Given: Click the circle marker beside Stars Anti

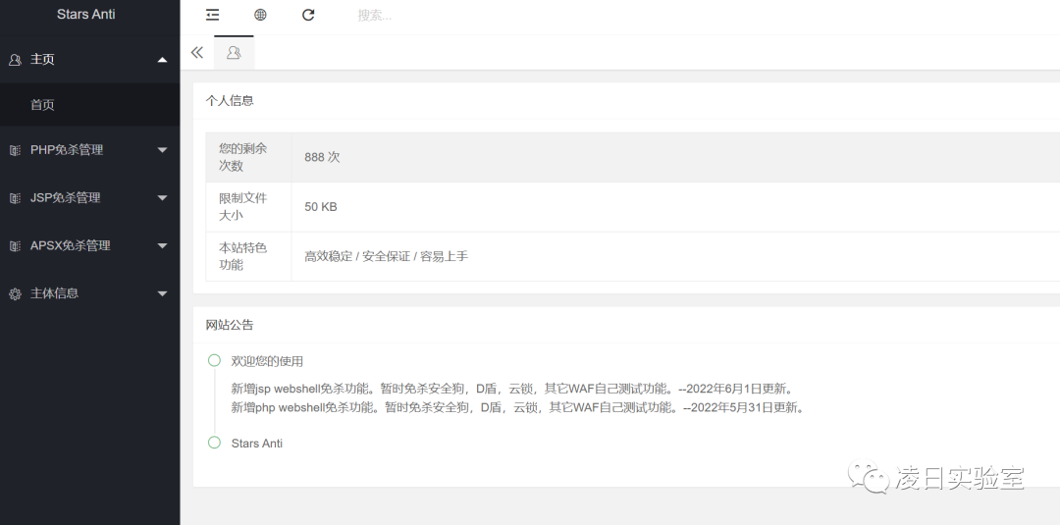Looking at the screenshot, I should pyautogui.click(x=214, y=443).
